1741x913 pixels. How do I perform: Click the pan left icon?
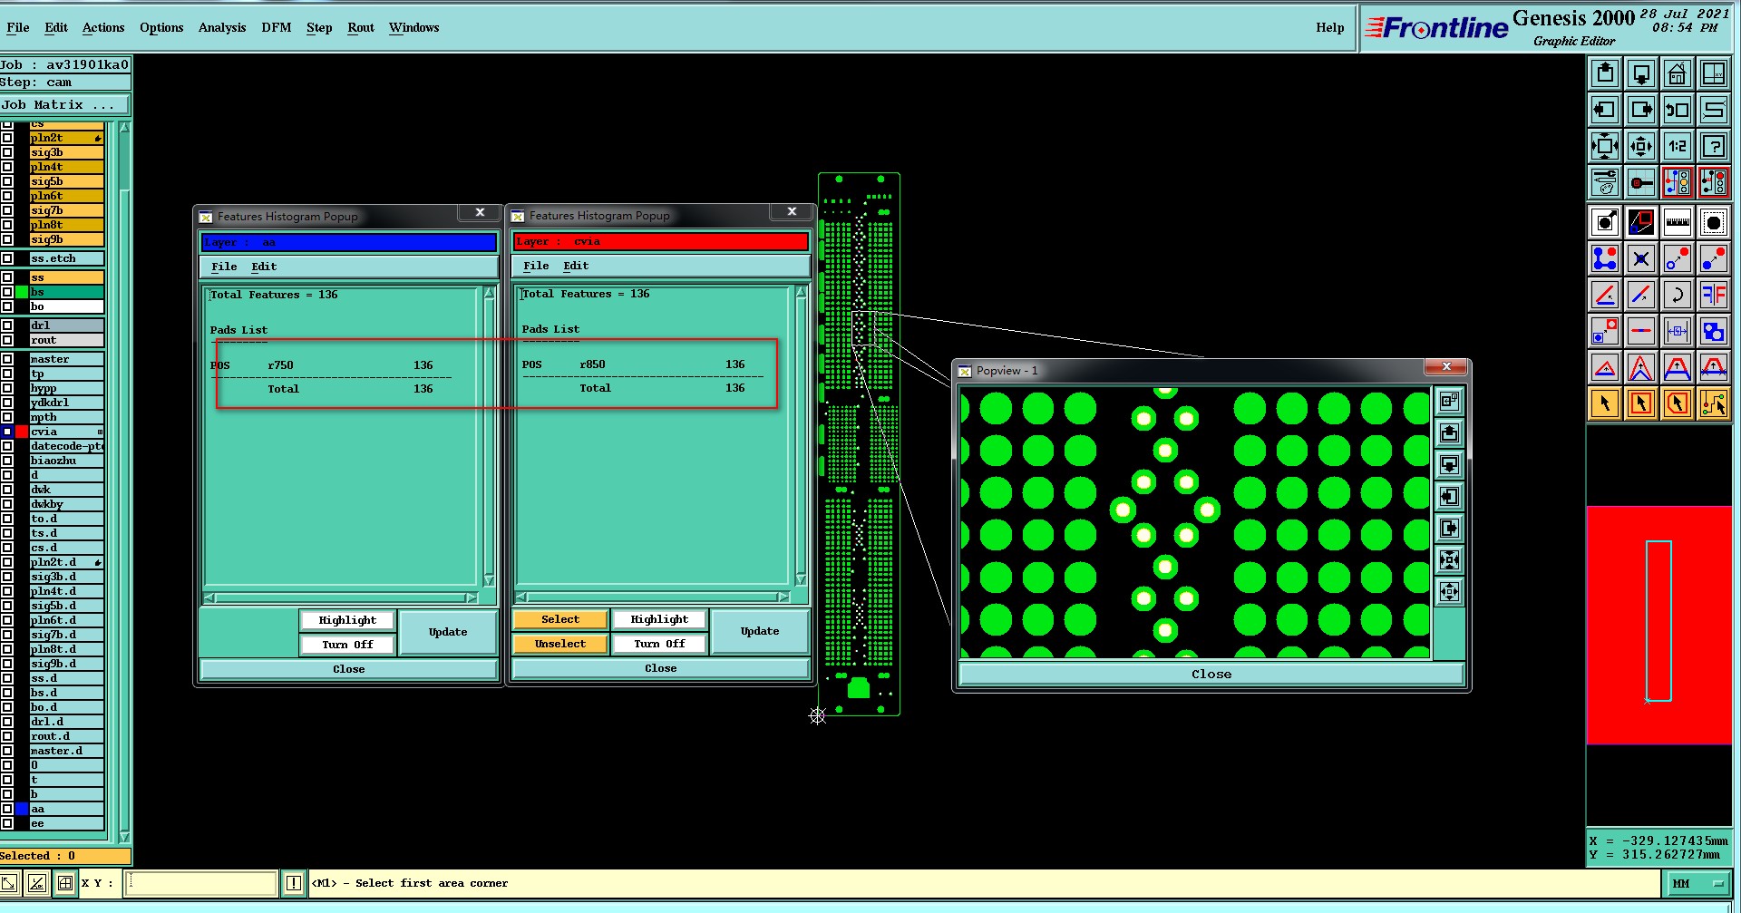pos(1605,110)
